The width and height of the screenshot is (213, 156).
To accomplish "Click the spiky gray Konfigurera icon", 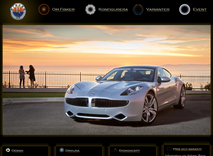I will [90, 9].
